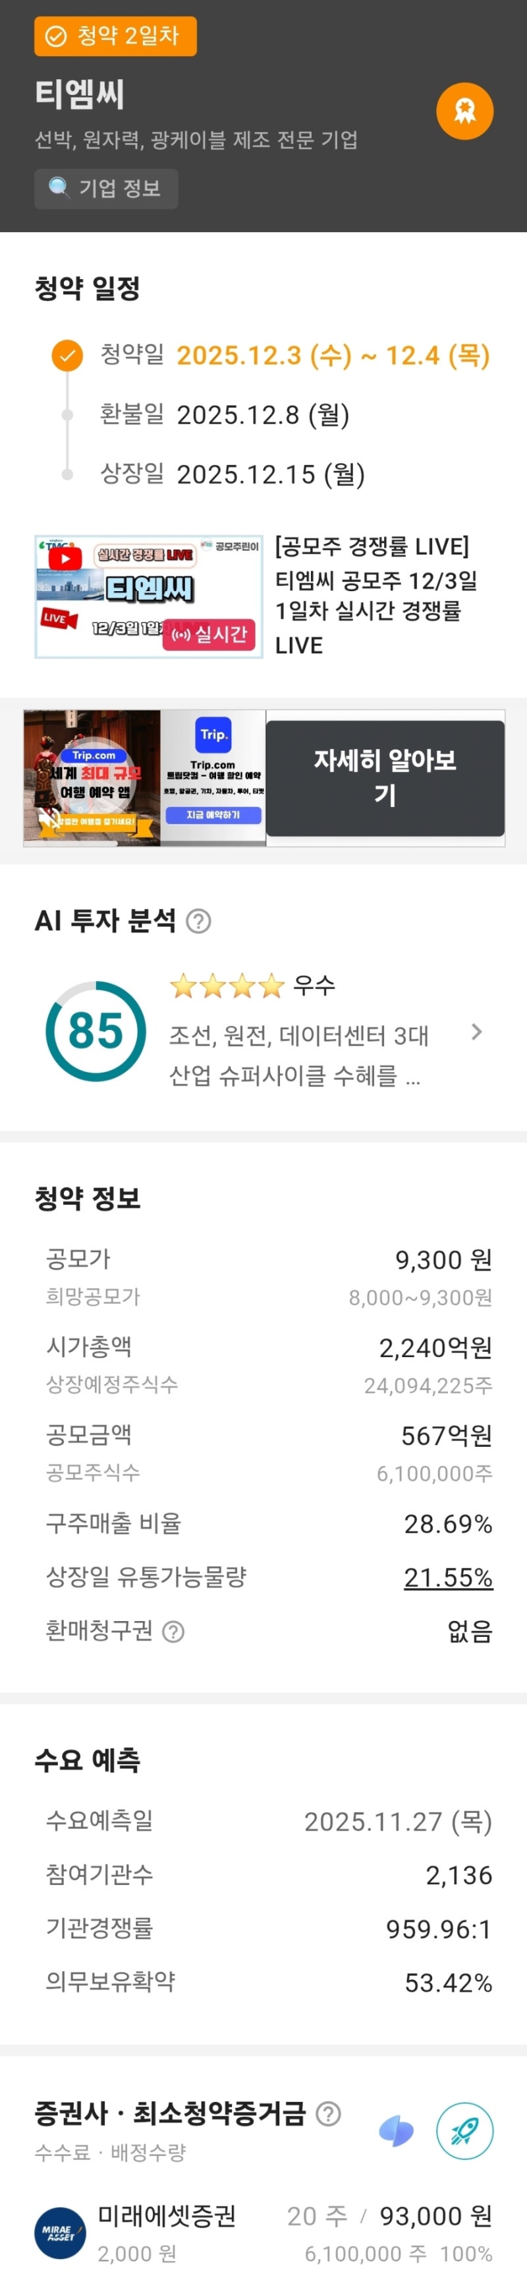This screenshot has width=527, height=2292.
Task: Tap the orange award badge icon
Action: pyautogui.click(x=464, y=111)
